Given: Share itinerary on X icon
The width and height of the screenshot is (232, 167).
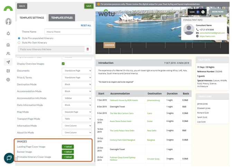Looking at the screenshot, I should (x=203, y=12).
